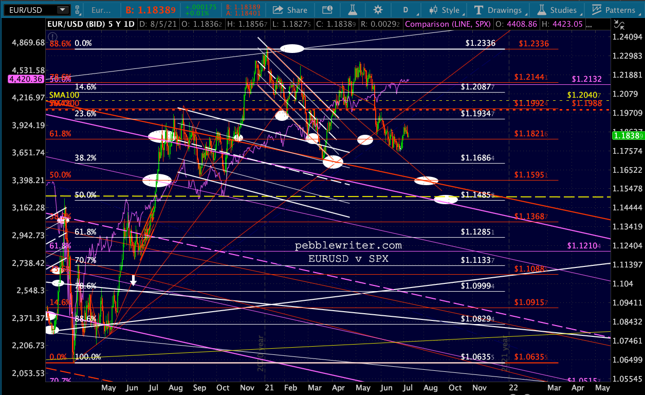Click the 1.24094 price axis value
This screenshot has width=645, height=395.
click(x=626, y=37)
